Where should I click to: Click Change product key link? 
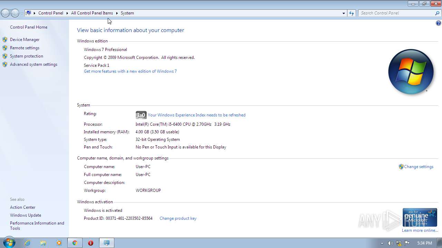pos(178,218)
